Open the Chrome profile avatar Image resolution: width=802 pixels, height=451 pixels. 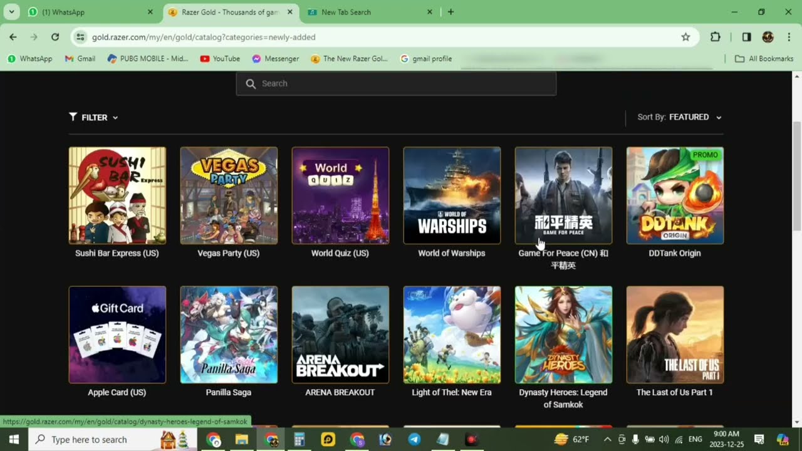click(x=768, y=37)
